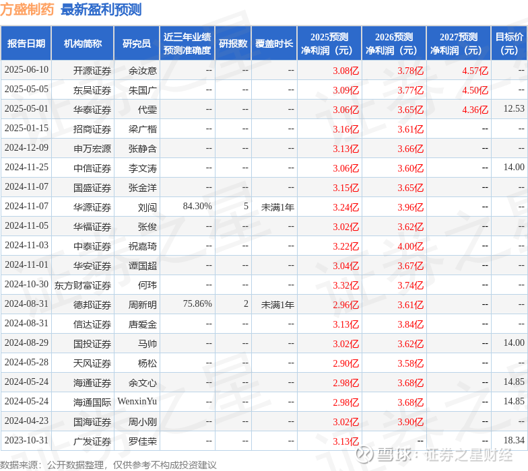528x471 pixels.
Task: Click the 最新盈利预测 heading
Action: 101,9
